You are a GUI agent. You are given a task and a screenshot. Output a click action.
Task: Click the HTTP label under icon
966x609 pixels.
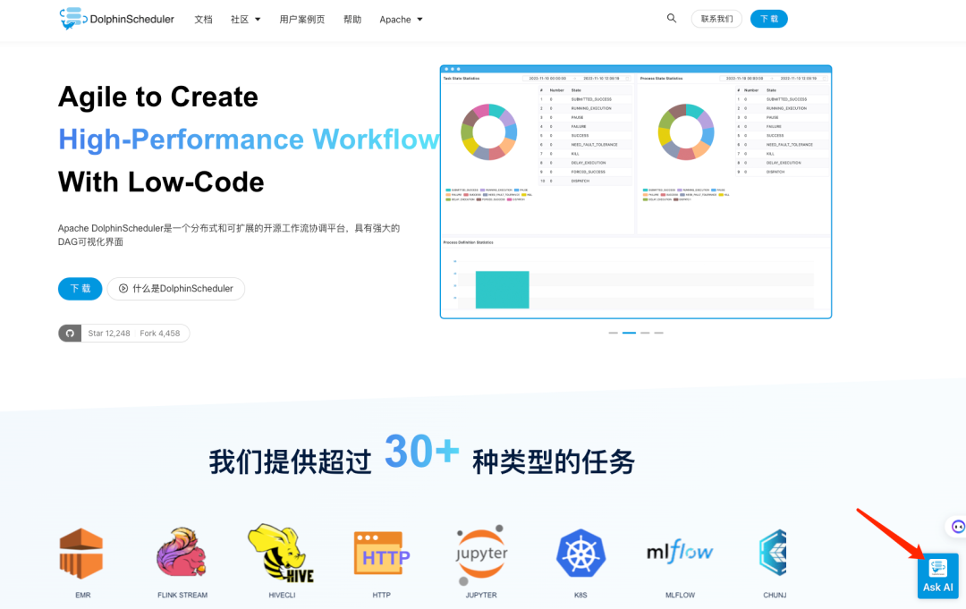coord(381,595)
